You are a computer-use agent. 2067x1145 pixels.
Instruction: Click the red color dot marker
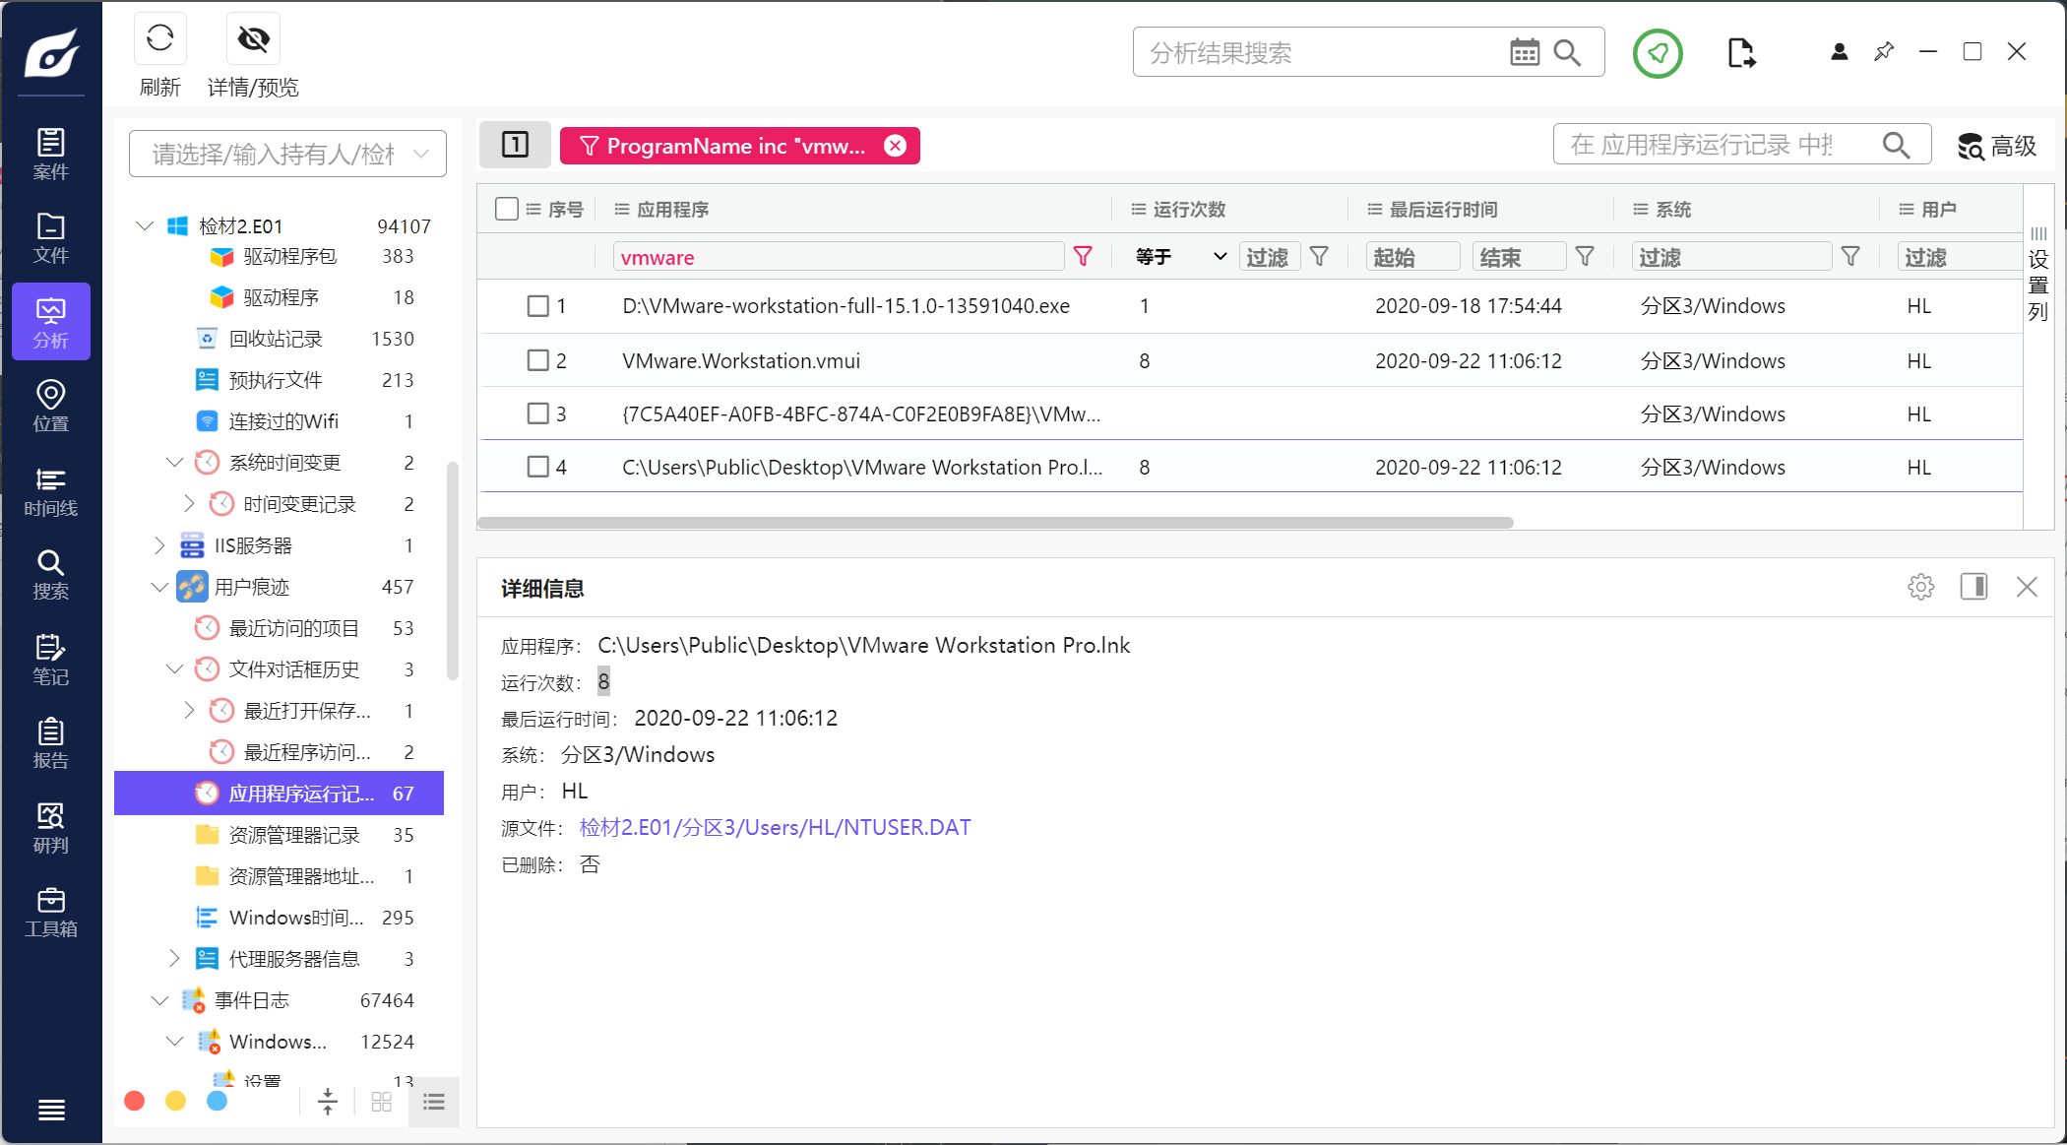(x=135, y=1101)
